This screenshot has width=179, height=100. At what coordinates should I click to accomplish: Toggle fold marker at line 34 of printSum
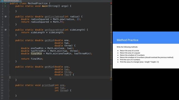click(9, 91)
